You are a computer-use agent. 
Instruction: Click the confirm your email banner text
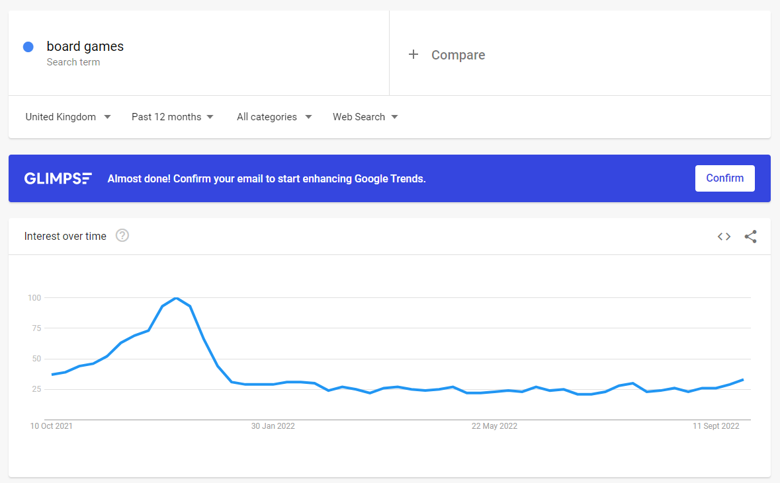pyautogui.click(x=266, y=178)
